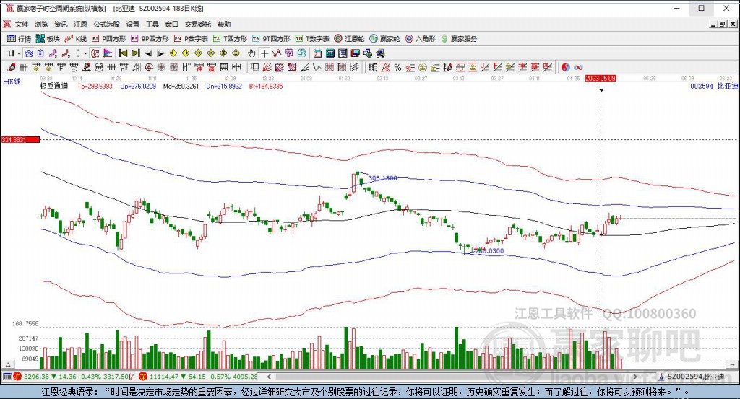Click the Dn=215.8922 value
Image resolution: width=740 pixels, height=399 pixels.
pos(224,86)
